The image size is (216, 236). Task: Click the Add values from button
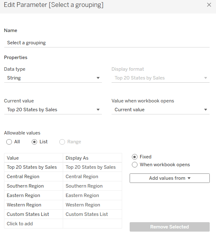170,178
